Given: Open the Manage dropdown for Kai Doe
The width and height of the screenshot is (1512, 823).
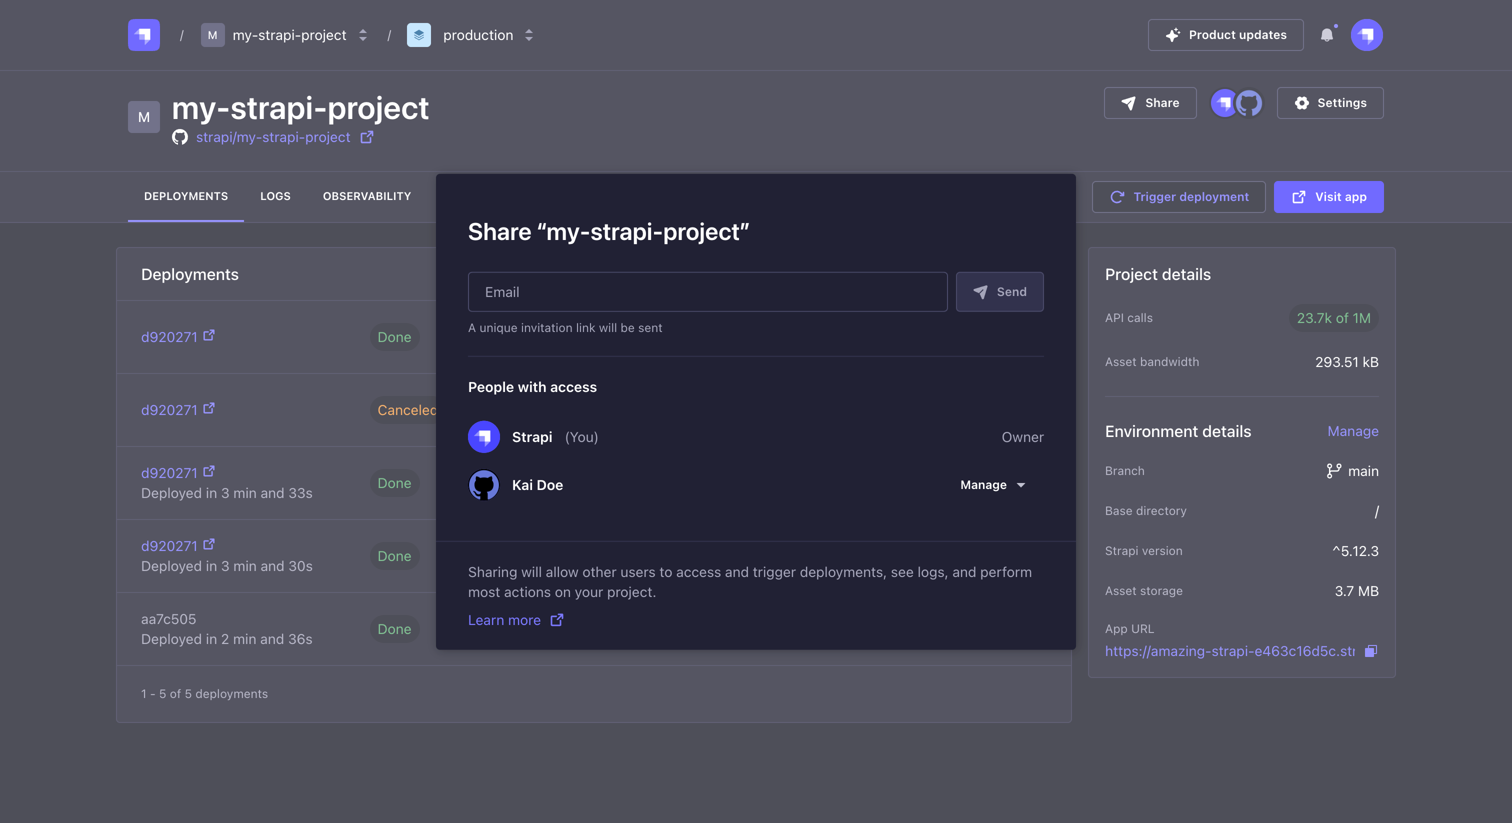Looking at the screenshot, I should click(x=992, y=485).
